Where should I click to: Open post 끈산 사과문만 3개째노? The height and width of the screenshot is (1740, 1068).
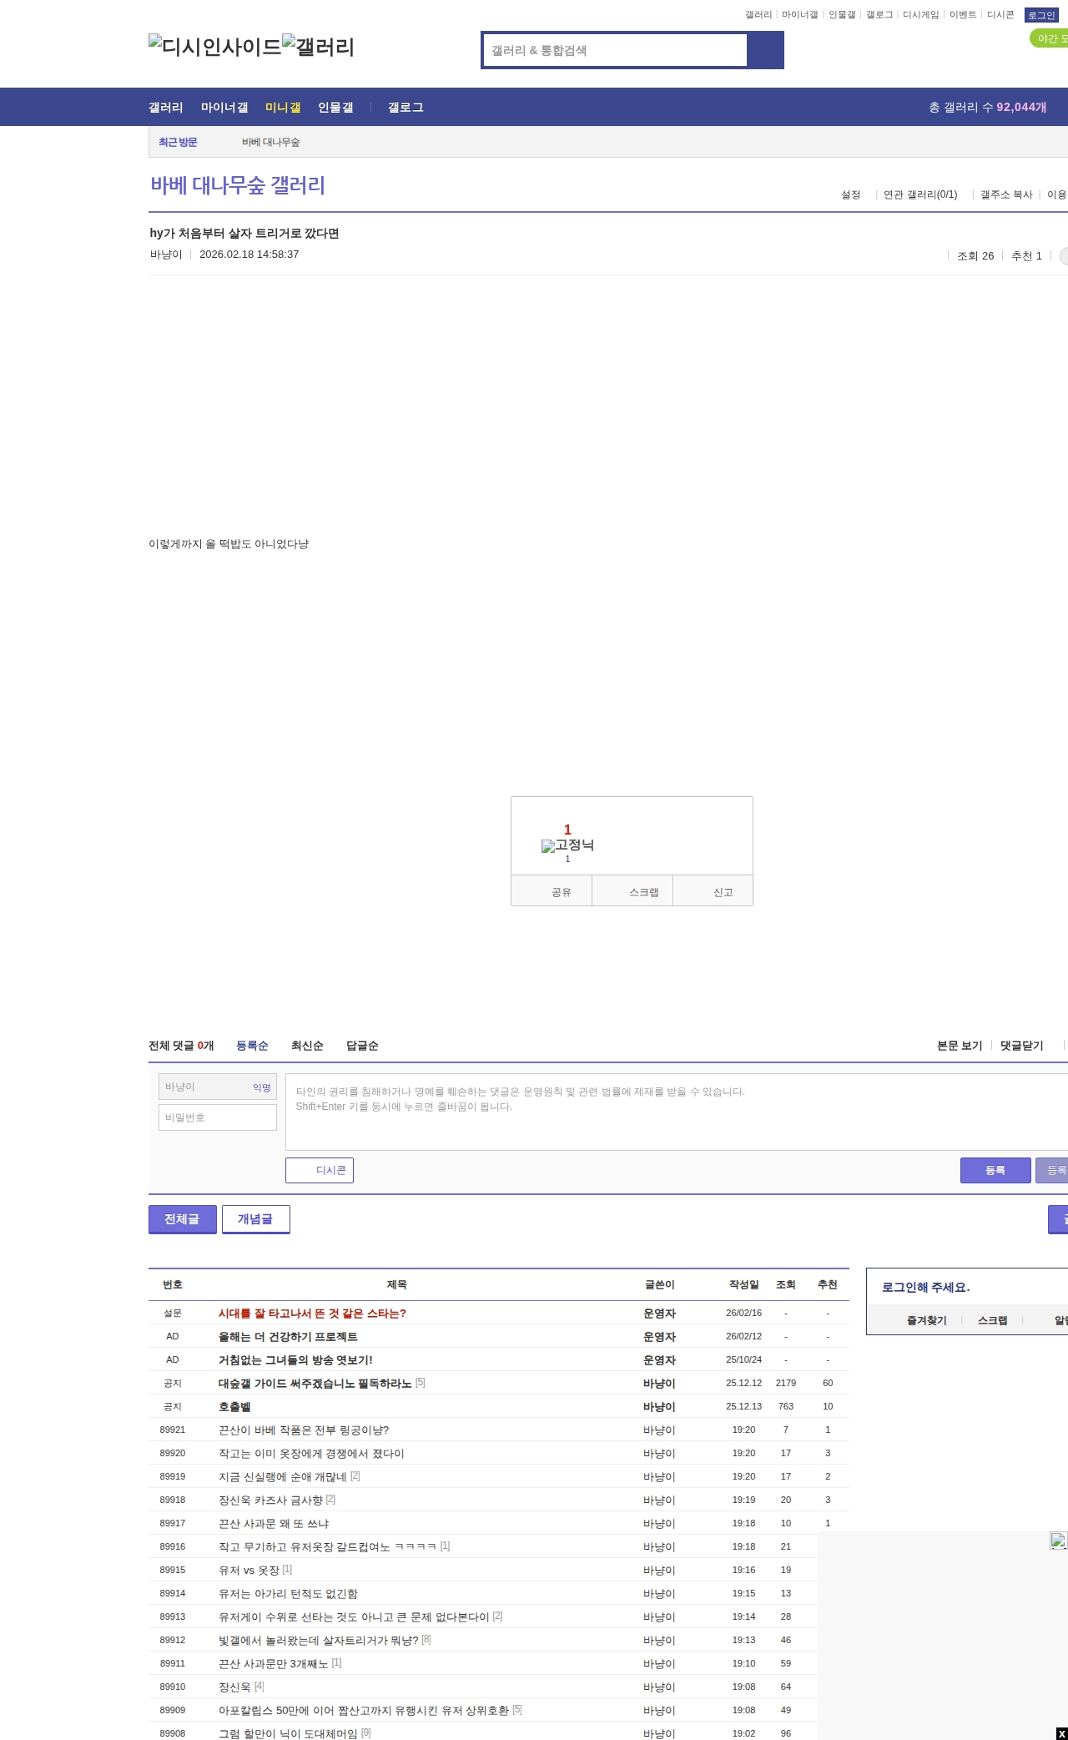(274, 1663)
